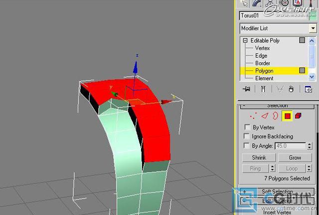Collapse the Editable Poly stack entry
The width and height of the screenshot is (319, 215).
click(245, 40)
